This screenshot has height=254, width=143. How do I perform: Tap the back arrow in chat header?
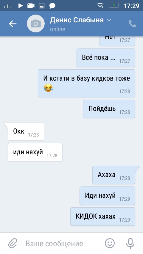coord(13,24)
